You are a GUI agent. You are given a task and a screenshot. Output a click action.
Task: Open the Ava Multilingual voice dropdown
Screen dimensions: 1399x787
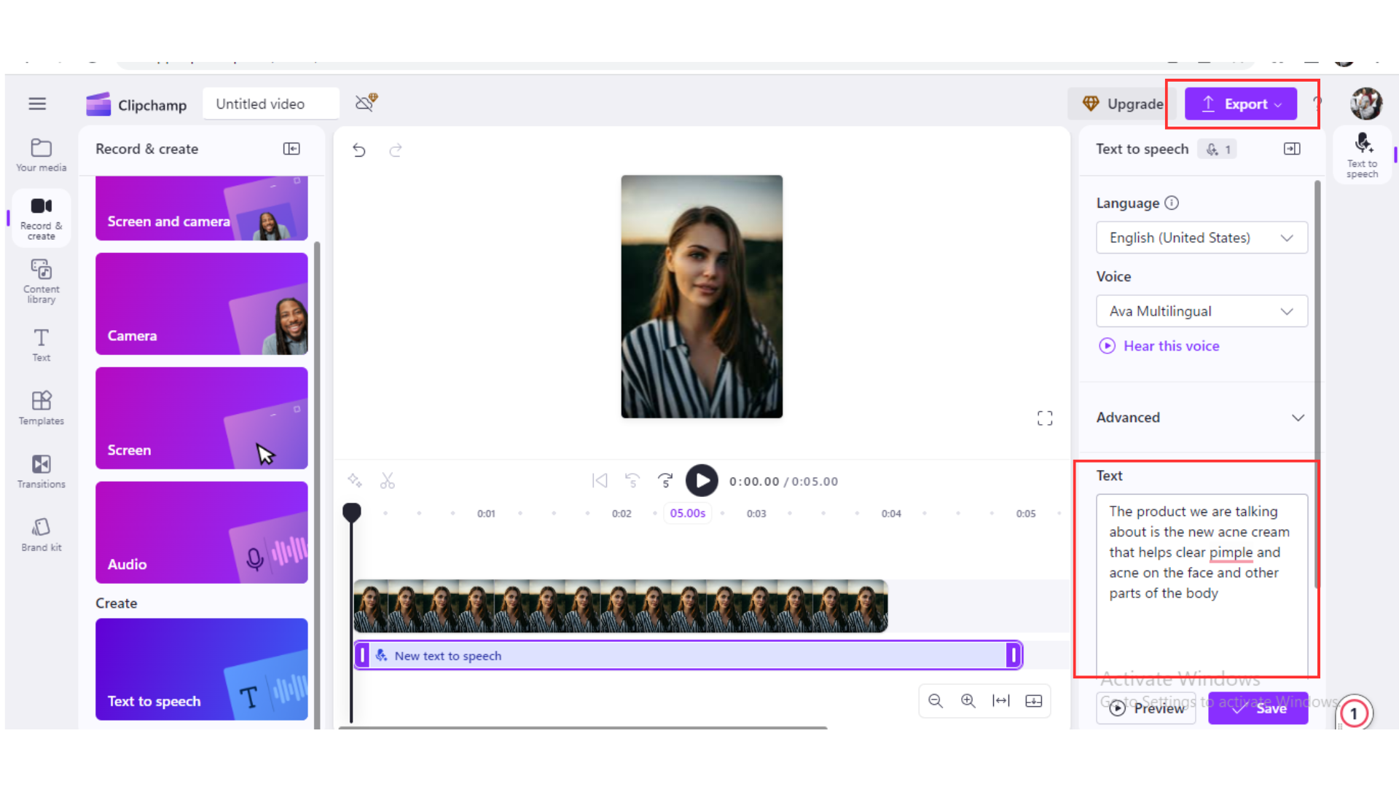(1202, 311)
